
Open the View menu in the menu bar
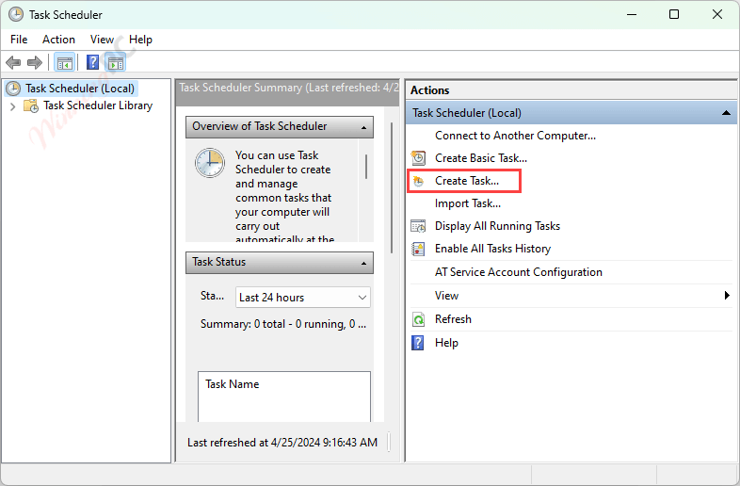[102, 40]
